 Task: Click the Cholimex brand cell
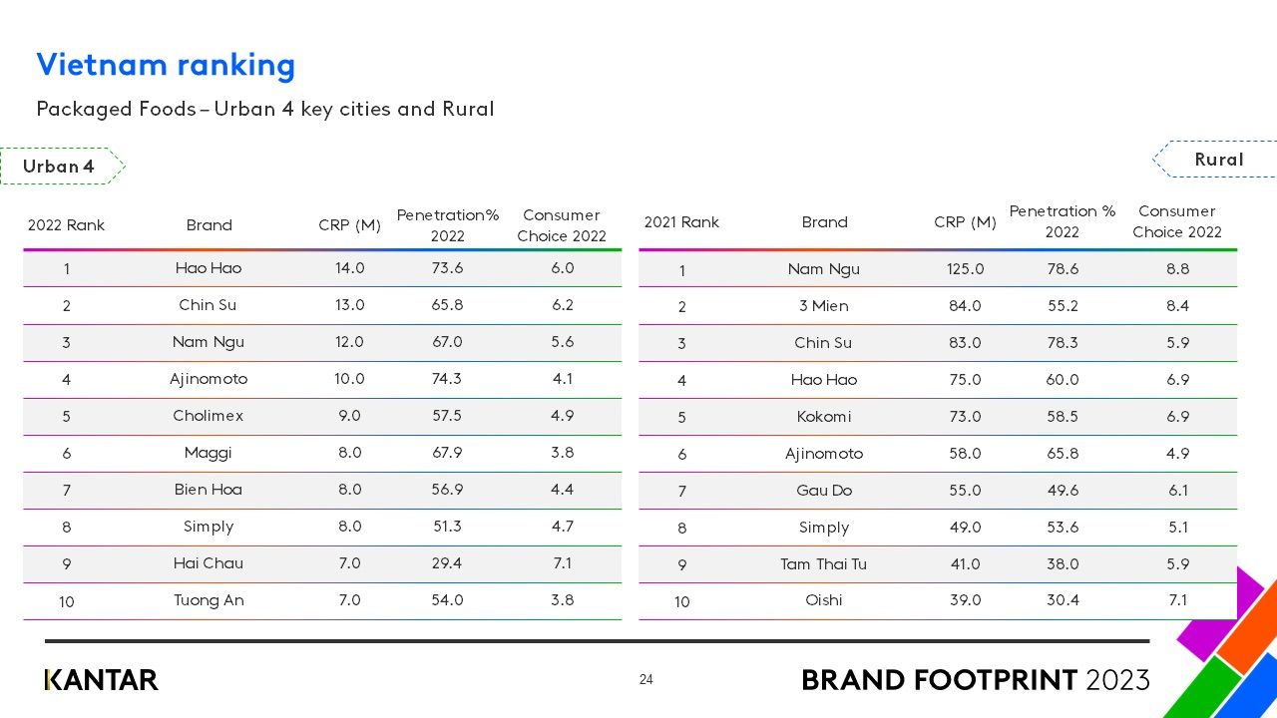point(209,416)
